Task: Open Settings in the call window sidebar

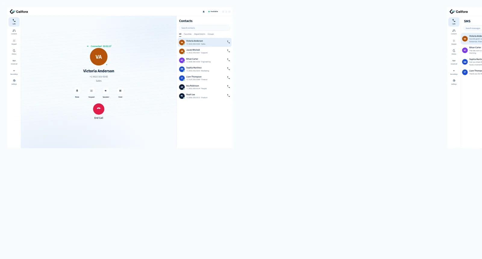Action: (x=14, y=82)
